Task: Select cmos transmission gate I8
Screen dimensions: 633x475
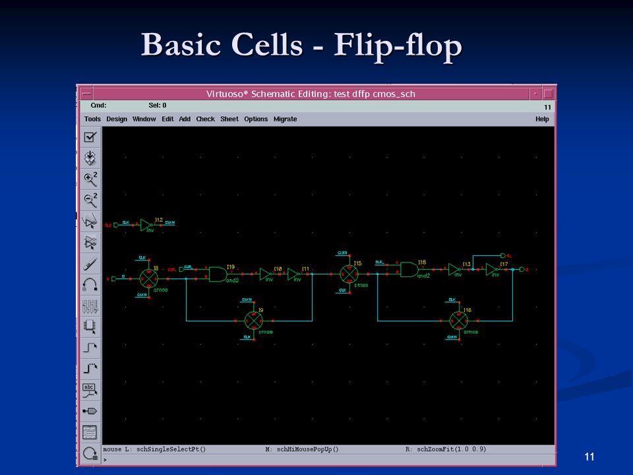Action: tap(148, 278)
